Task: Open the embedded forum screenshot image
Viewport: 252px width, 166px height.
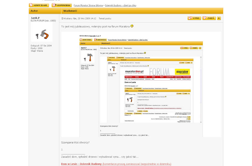Action: coord(141,84)
